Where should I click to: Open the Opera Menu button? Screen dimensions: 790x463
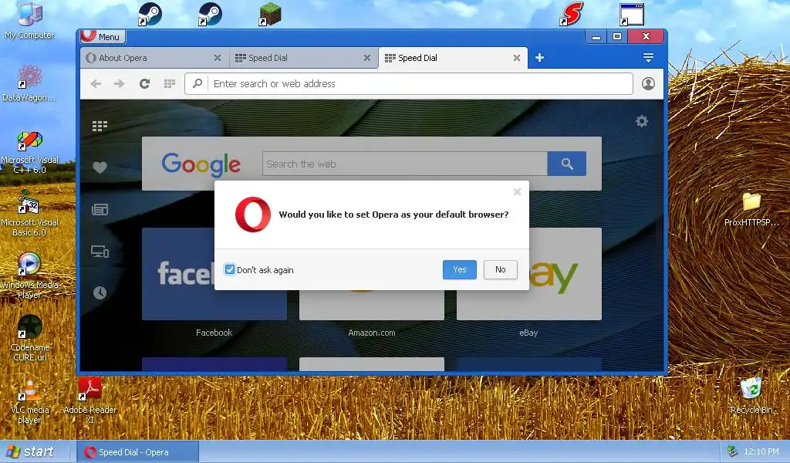[102, 36]
